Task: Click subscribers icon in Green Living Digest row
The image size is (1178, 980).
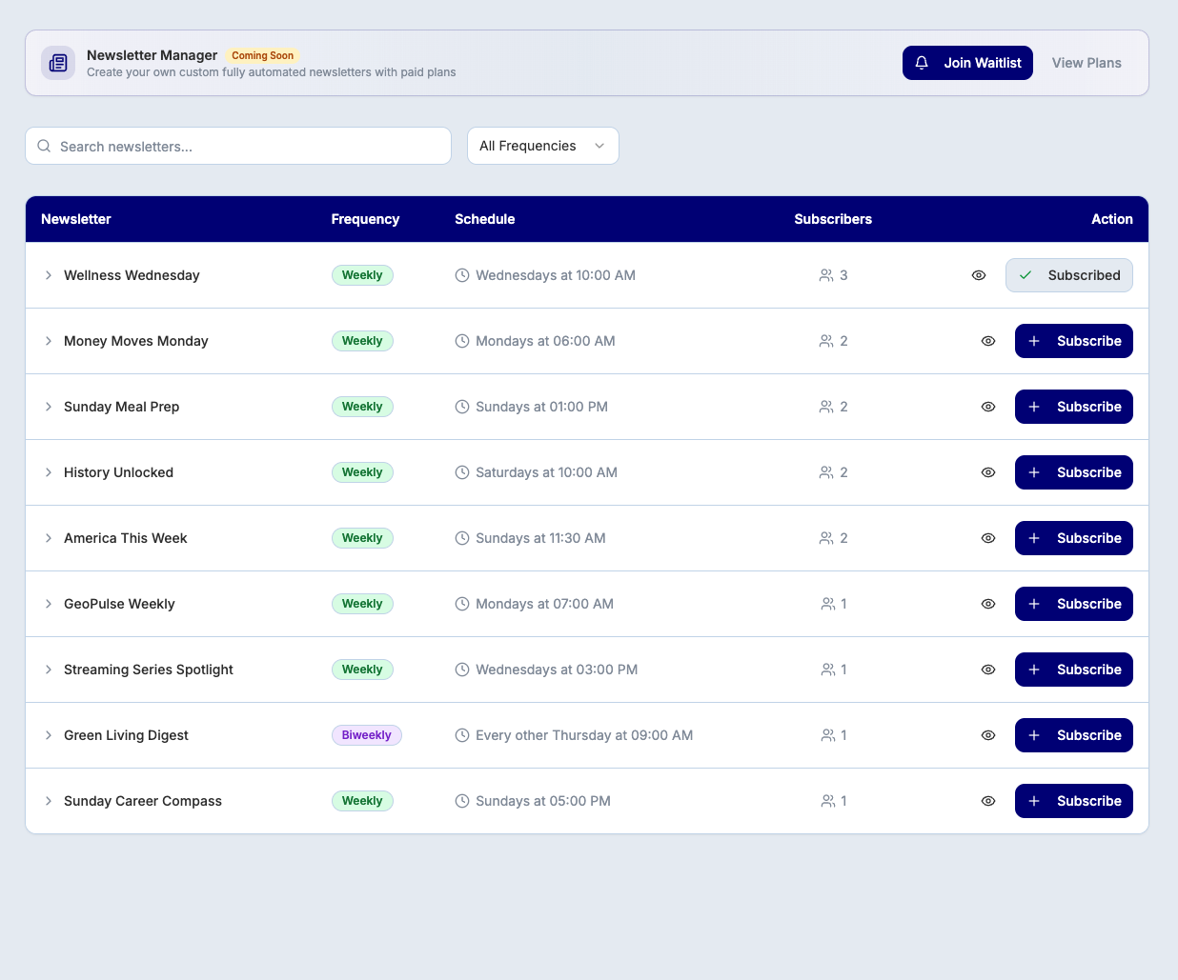Action: (828, 735)
